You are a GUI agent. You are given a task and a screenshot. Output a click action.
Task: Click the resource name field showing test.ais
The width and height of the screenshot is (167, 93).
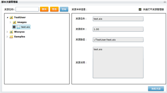(118, 19)
